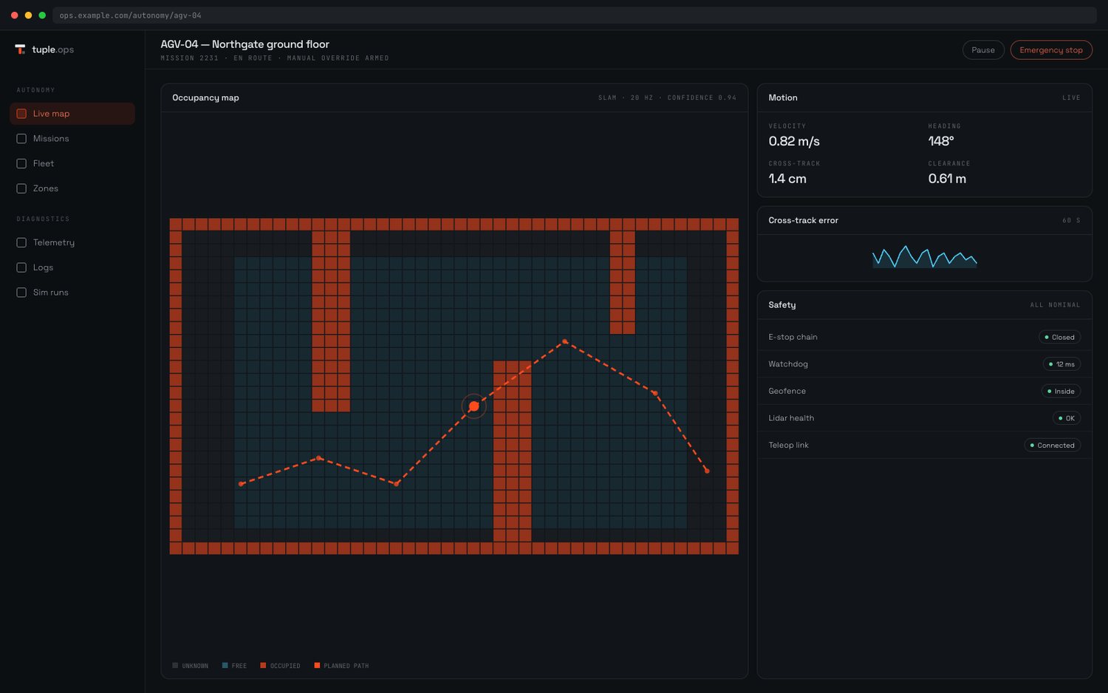Viewport: 1108px width, 693px height.
Task: Open the Sim runs page
Action: [x=72, y=293]
